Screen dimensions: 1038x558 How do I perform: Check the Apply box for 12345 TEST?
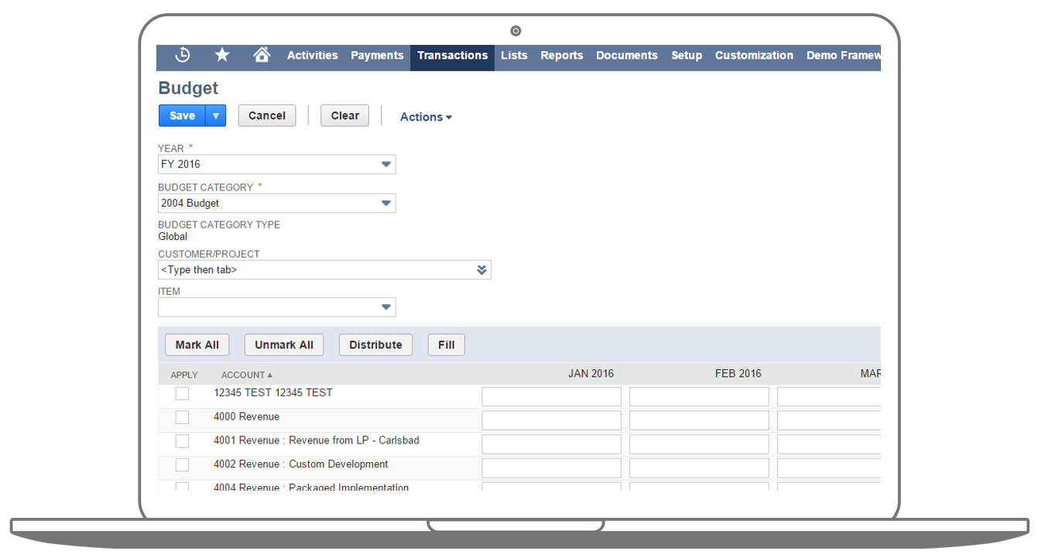click(x=182, y=393)
